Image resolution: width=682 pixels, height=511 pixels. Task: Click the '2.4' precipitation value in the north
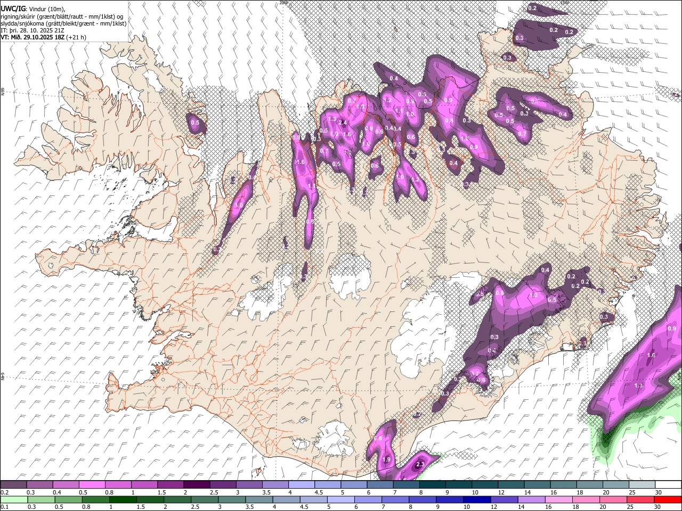(x=343, y=122)
